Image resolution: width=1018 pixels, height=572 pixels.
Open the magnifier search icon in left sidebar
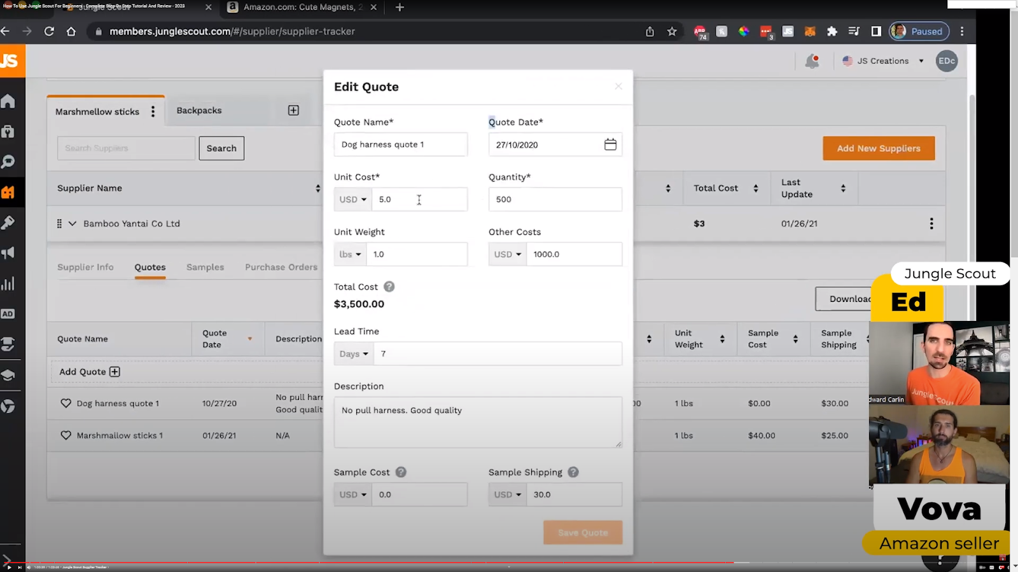coord(8,161)
